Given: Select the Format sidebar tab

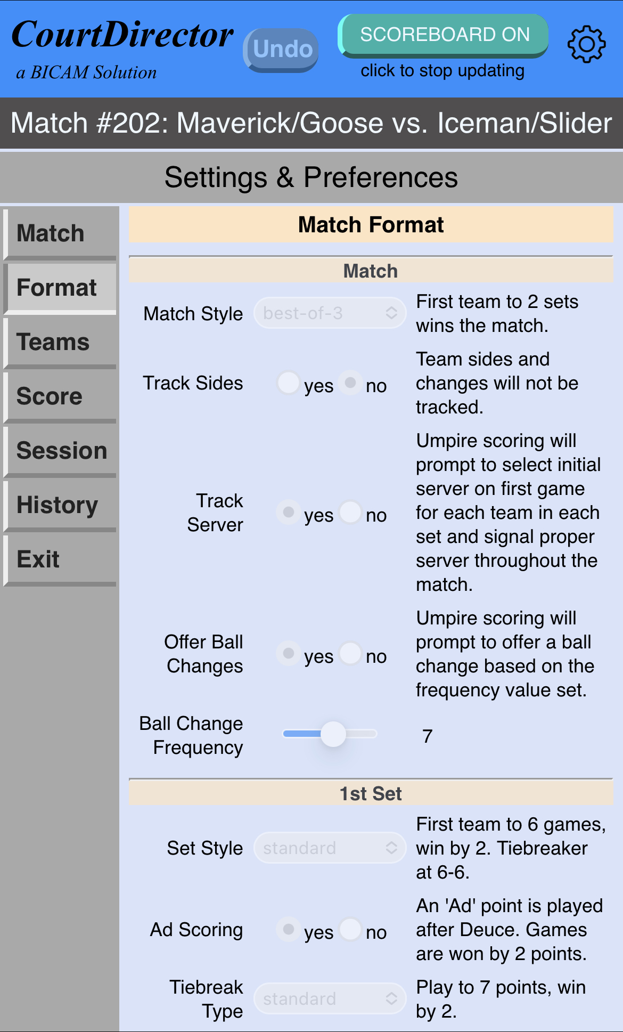Looking at the screenshot, I should coord(60,288).
